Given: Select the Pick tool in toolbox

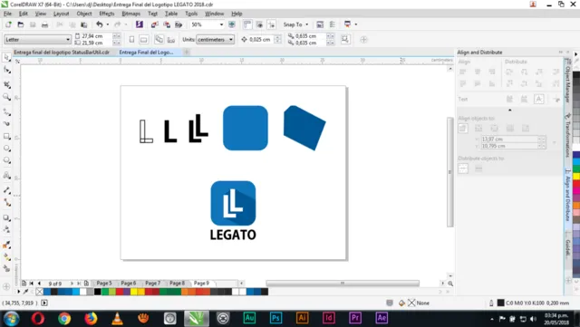Looking at the screenshot, I should pos(6,57).
